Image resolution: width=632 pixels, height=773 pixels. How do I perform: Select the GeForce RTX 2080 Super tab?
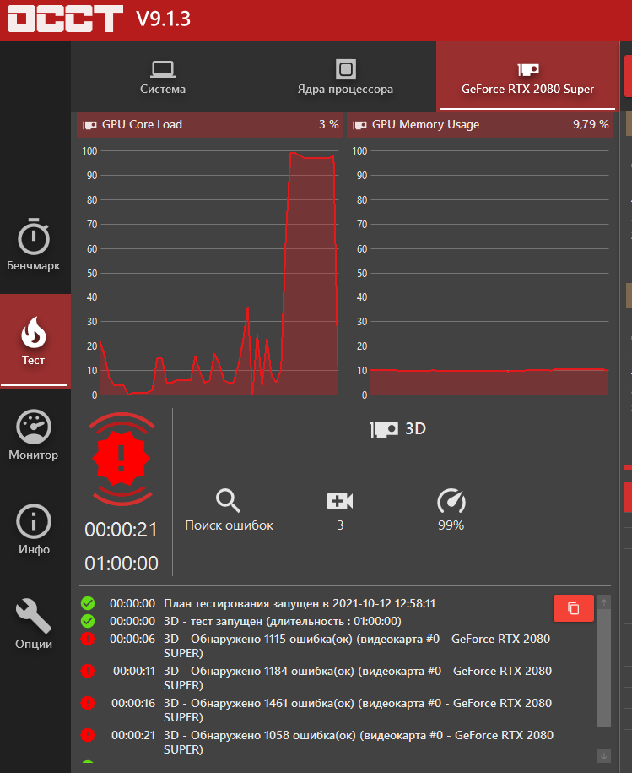pos(527,77)
